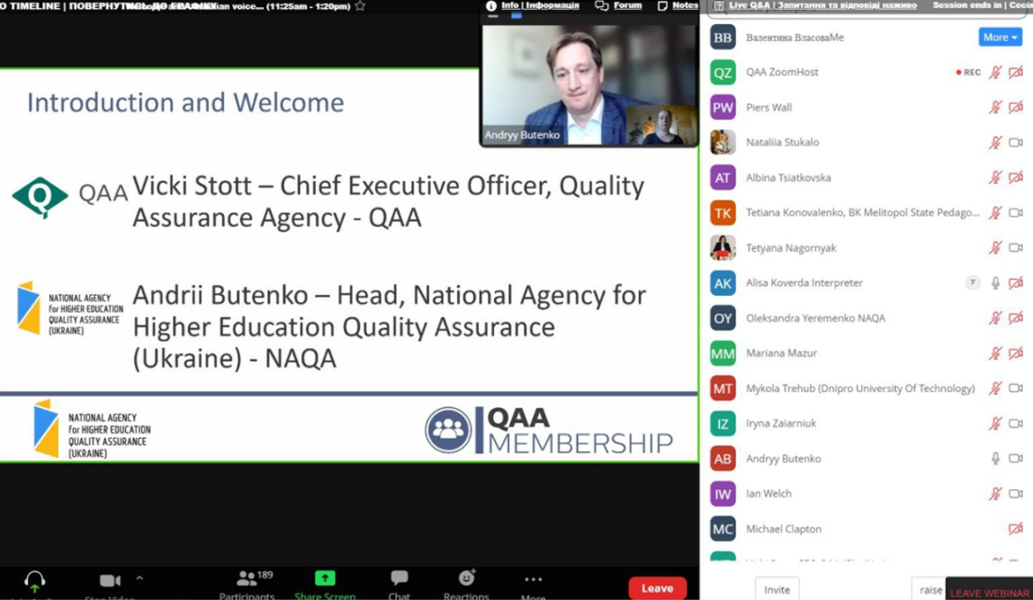
Task: Select participant Albina Tsiatkovska name
Action: tap(788, 178)
